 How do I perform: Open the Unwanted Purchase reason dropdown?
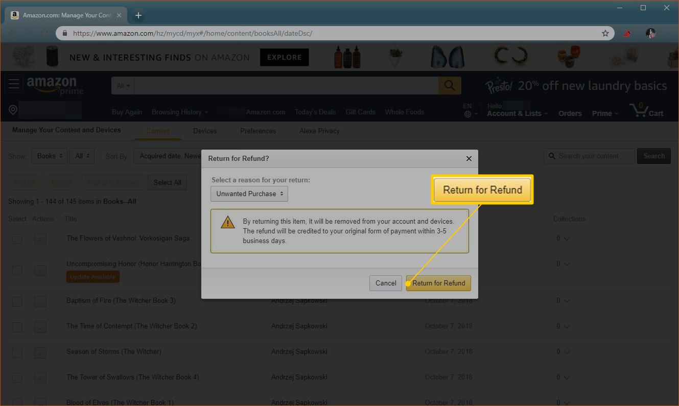coord(249,194)
